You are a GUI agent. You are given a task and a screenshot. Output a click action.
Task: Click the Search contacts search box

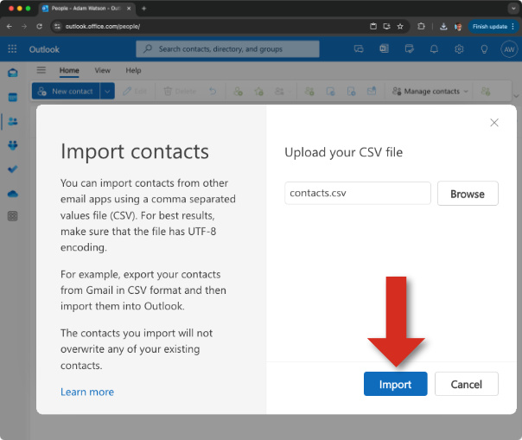227,49
